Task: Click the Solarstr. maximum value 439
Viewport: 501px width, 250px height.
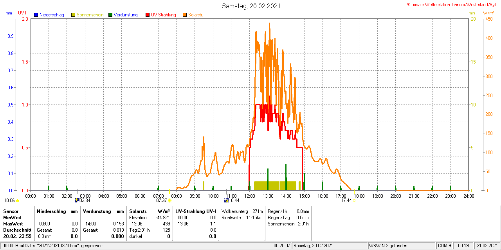Action: tap(166, 223)
